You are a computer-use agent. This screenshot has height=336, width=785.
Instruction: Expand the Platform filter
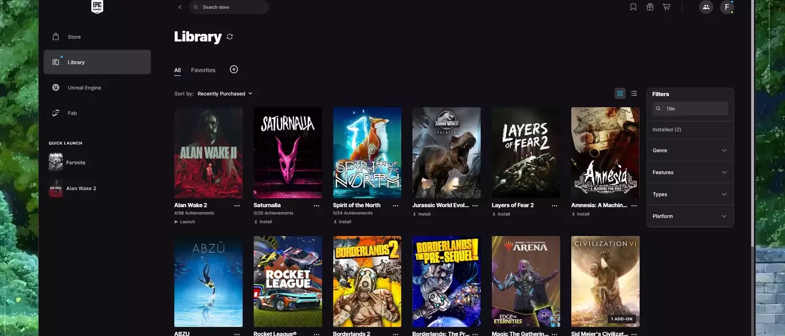click(x=690, y=216)
